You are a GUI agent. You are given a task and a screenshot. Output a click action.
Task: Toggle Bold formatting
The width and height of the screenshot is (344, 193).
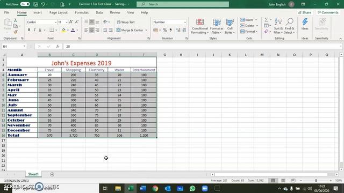(29, 30)
